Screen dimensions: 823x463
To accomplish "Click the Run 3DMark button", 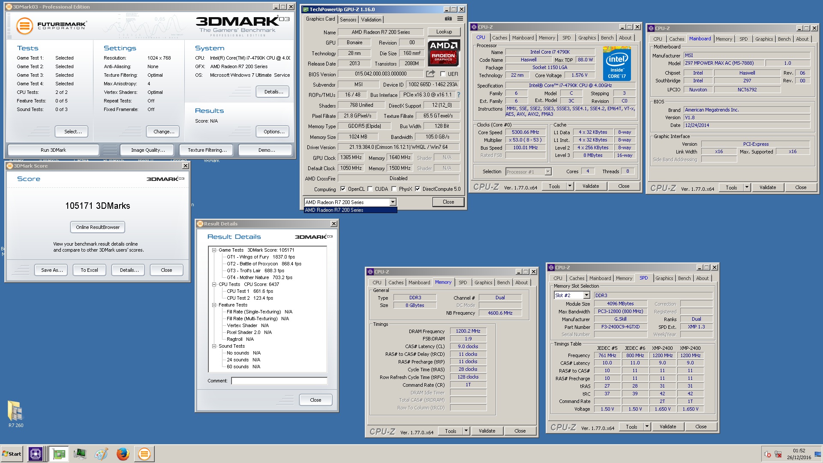I will [x=53, y=150].
